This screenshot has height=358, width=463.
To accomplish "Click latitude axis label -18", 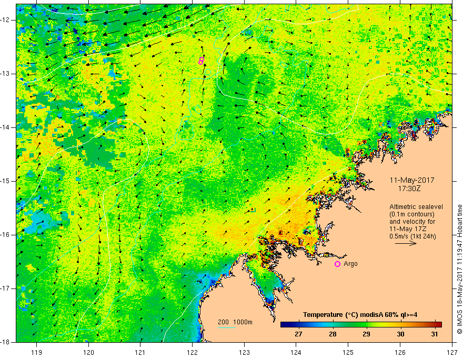I will tap(5, 342).
